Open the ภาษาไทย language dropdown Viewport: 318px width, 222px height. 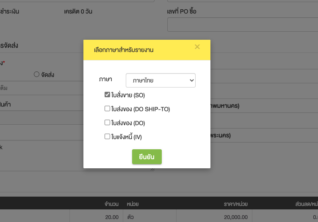pos(160,80)
